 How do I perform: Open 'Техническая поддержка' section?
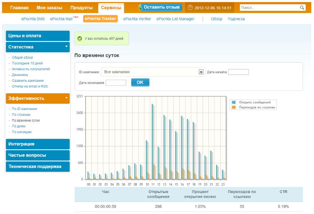pyautogui.click(x=38, y=167)
